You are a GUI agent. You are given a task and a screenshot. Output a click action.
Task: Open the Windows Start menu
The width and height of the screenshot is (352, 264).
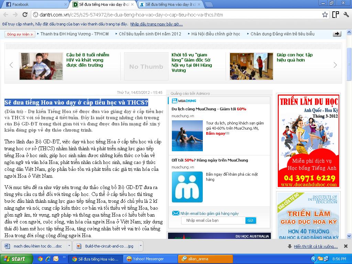16,259
